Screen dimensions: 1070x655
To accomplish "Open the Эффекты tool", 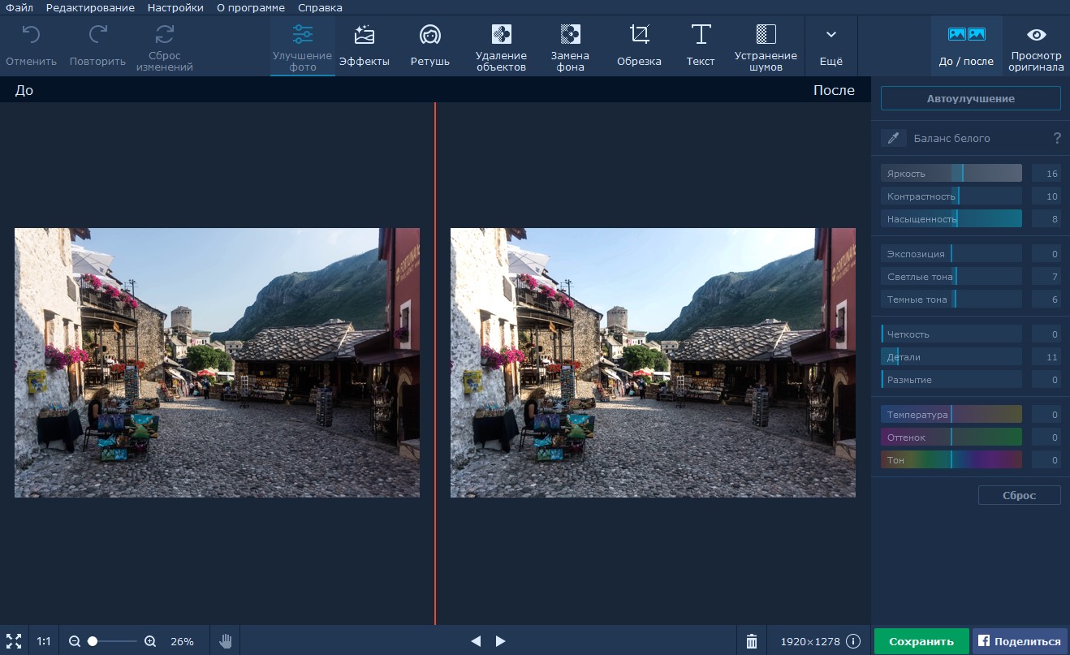I will 365,45.
